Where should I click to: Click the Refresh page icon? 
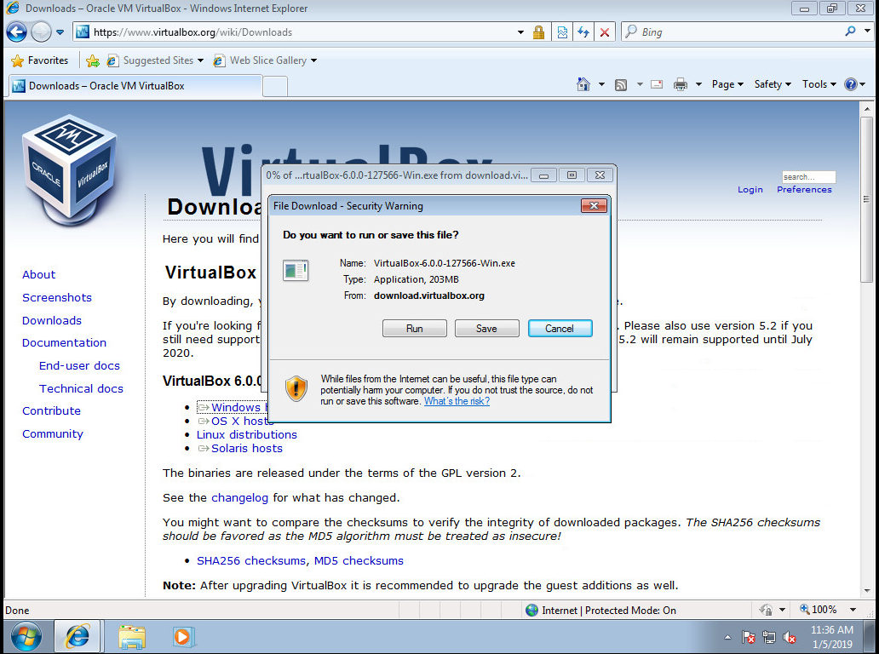click(x=583, y=32)
